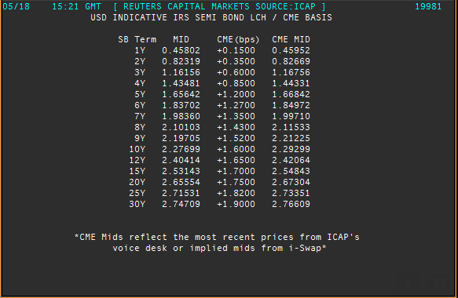Click the 2Y CME MID 0.82669
Screen dimensions: 458x298
coord(291,61)
